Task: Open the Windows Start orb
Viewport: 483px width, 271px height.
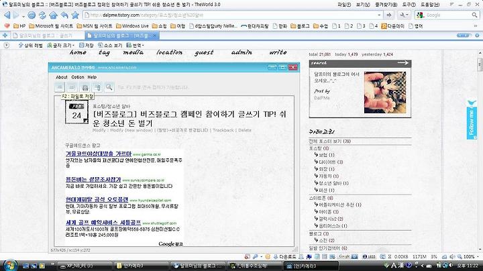Action: (x=10, y=266)
